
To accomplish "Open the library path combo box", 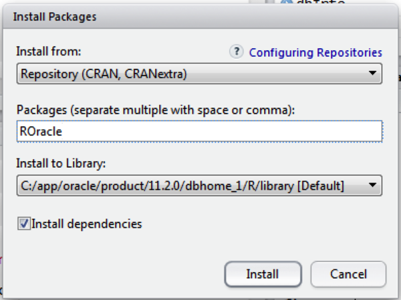I will [x=199, y=186].
